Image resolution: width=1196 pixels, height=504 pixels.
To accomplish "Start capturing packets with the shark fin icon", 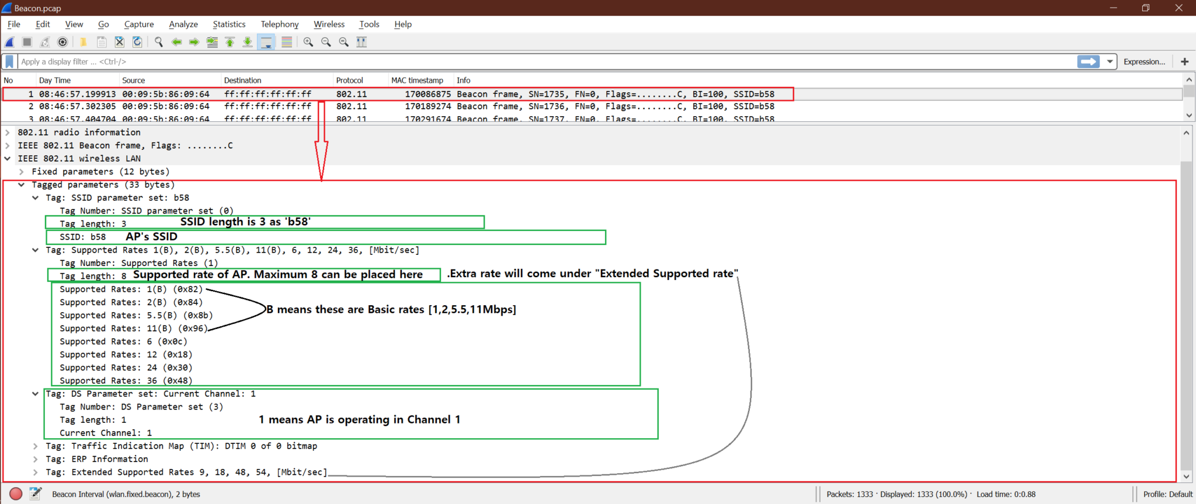I will click(x=9, y=42).
